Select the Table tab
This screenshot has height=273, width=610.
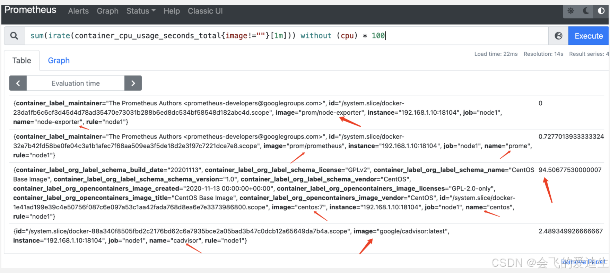21,60
